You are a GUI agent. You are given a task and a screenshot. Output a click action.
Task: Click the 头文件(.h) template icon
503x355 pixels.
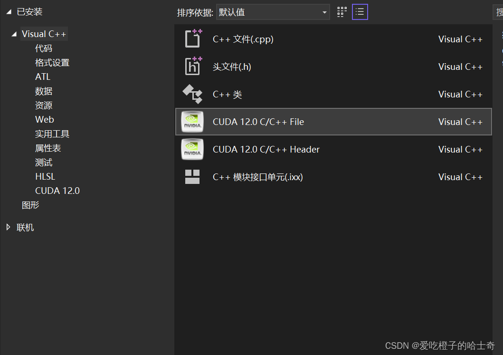[x=192, y=67]
